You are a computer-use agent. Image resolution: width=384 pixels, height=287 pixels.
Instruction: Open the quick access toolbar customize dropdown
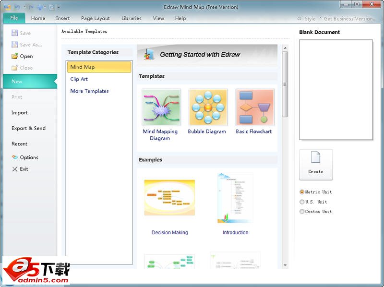[58, 7]
